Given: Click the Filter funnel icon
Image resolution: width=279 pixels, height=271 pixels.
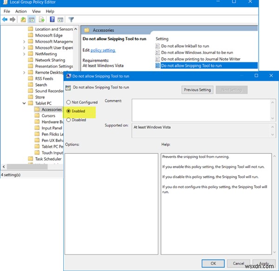Looking at the screenshot, I should [71, 20].
